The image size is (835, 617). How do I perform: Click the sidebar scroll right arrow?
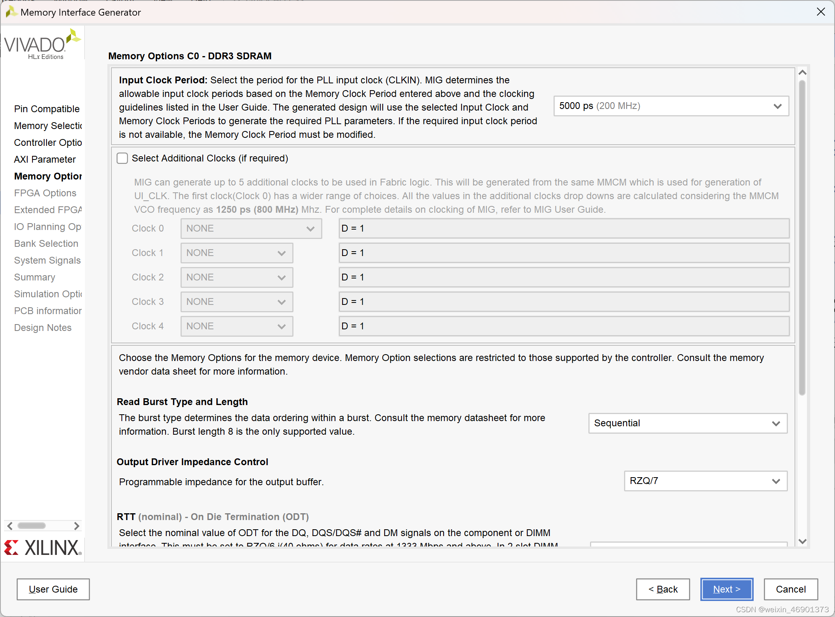coord(77,526)
